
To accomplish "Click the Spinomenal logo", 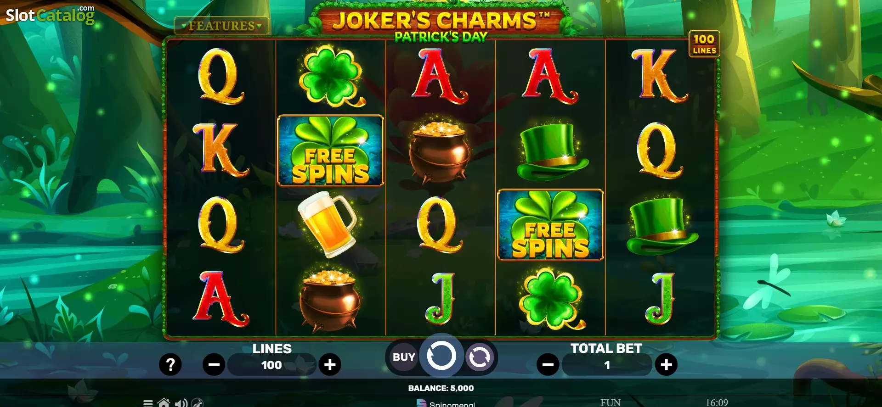I will point(446,403).
